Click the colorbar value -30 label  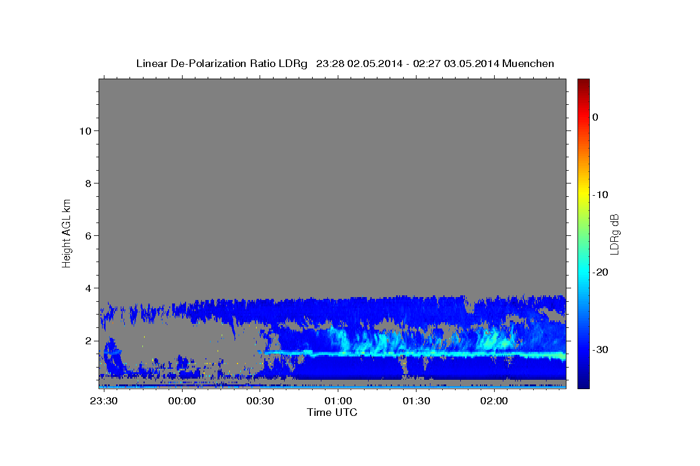click(x=601, y=349)
